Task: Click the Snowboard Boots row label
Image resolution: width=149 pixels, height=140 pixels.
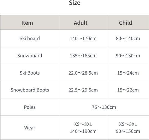Action: (x=30, y=90)
